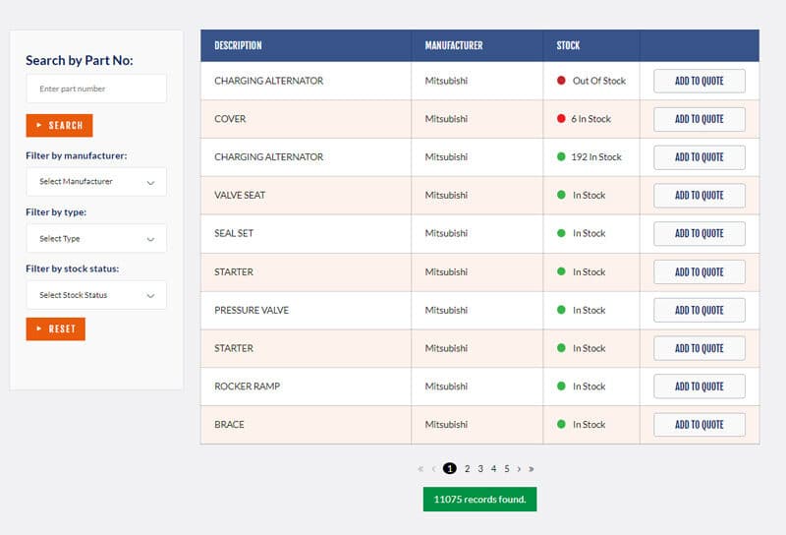The width and height of the screenshot is (786, 535).
Task: Click the next page arrow
Action: (x=520, y=469)
